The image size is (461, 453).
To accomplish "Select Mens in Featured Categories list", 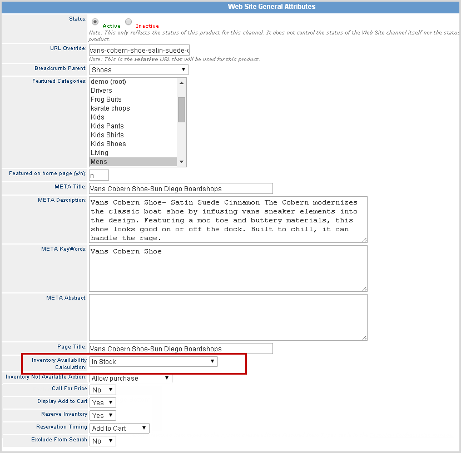I will [x=132, y=162].
